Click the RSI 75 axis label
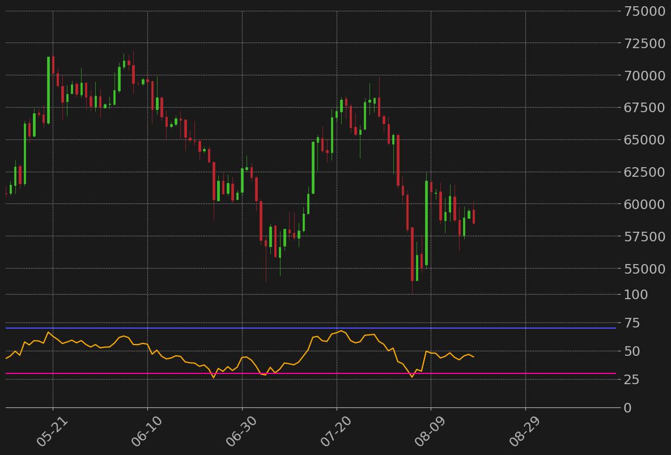This screenshot has width=671, height=455. click(632, 323)
